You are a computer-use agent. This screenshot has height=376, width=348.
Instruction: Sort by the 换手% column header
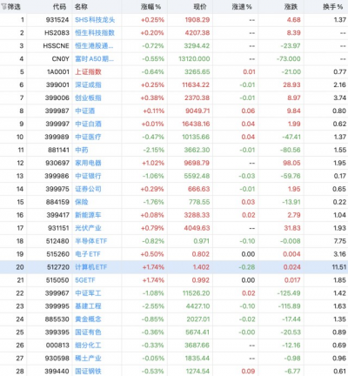[333, 7]
